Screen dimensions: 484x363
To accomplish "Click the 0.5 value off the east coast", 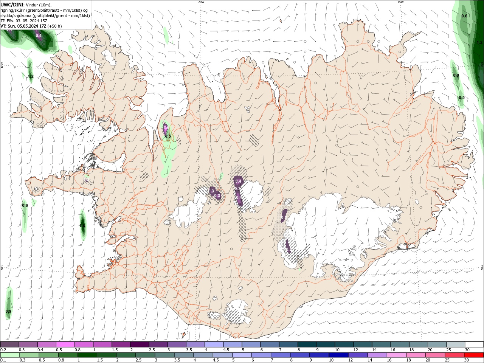I will (462, 98).
